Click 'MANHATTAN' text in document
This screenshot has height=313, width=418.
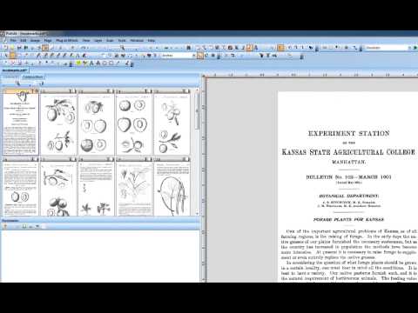(348, 163)
